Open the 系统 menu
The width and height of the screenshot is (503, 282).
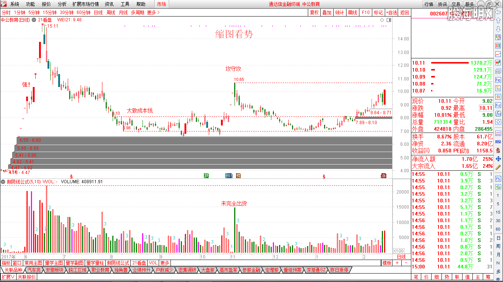click(x=15, y=4)
